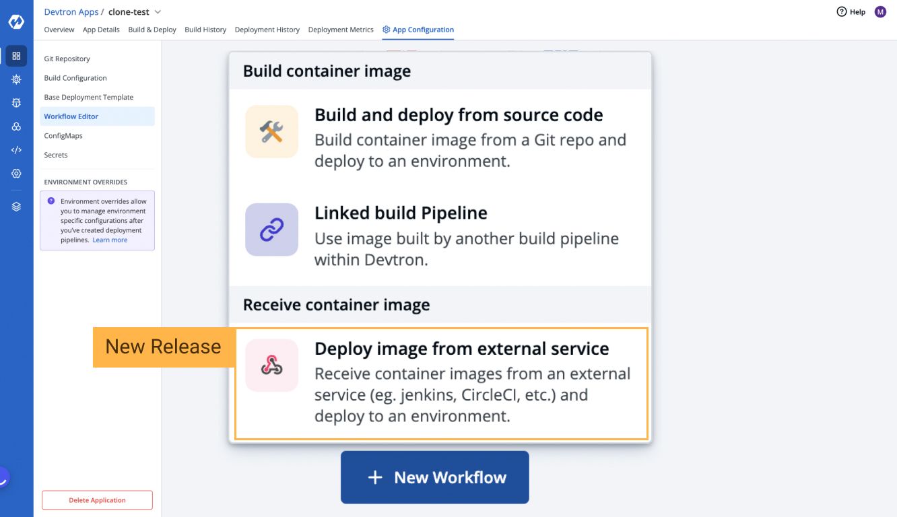Click the clone-test app name

tap(129, 11)
